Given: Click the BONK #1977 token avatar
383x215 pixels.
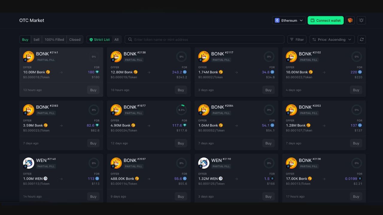Looking at the screenshot, I should 116,110.
